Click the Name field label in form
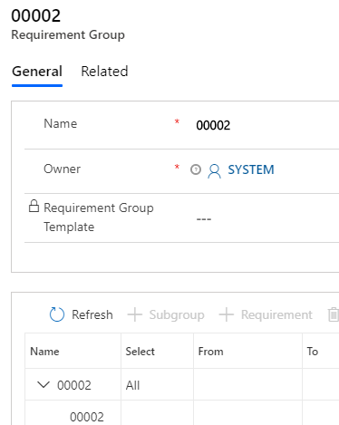The height and width of the screenshot is (425, 339). click(x=61, y=123)
